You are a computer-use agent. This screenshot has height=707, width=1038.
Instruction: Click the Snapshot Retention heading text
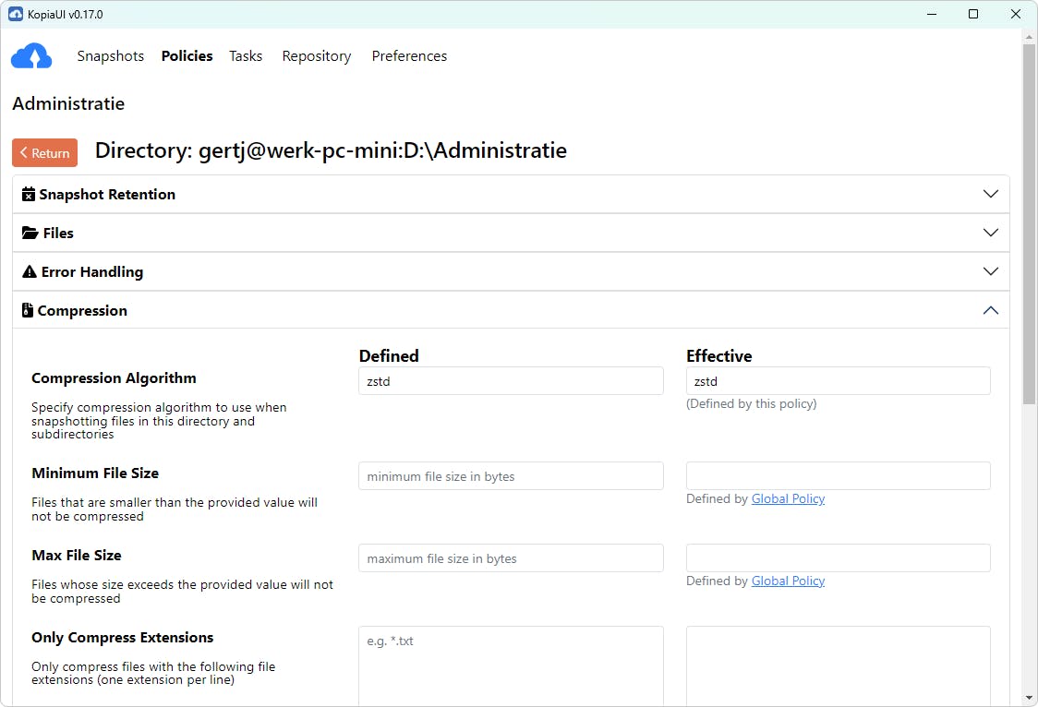tap(107, 195)
